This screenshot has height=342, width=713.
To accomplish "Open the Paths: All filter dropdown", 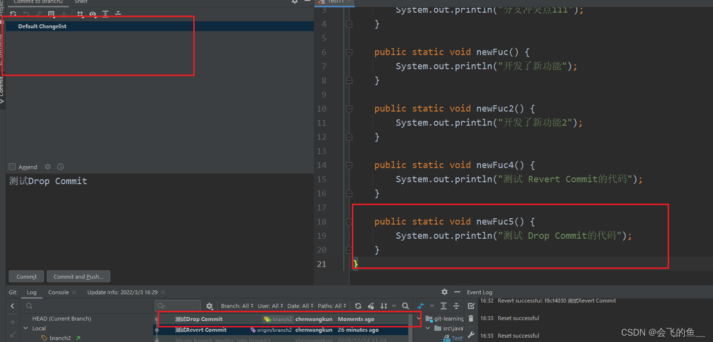I will (x=332, y=306).
